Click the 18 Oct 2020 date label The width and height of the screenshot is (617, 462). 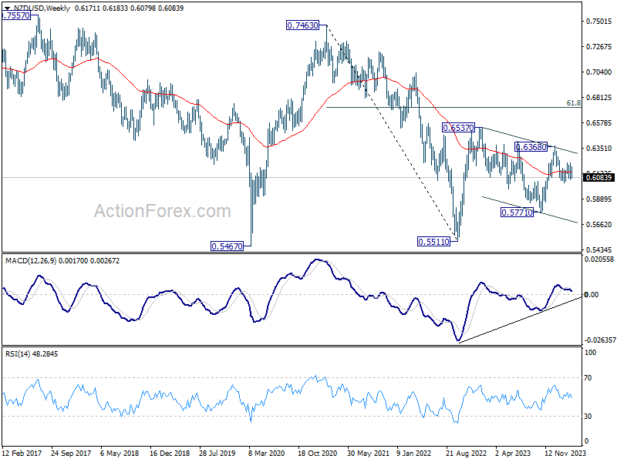tap(318, 454)
